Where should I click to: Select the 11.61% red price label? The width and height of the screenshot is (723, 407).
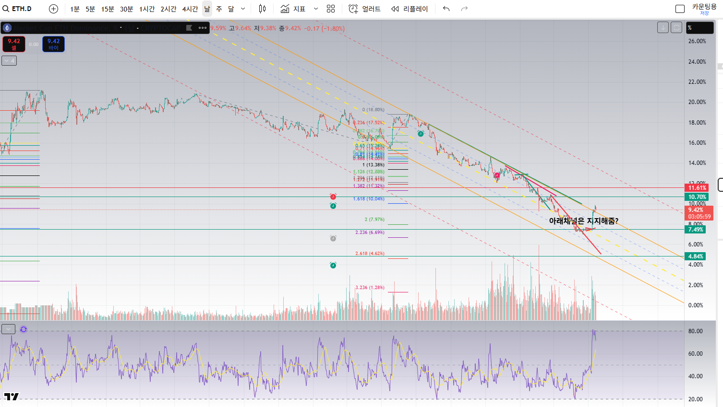click(x=697, y=188)
